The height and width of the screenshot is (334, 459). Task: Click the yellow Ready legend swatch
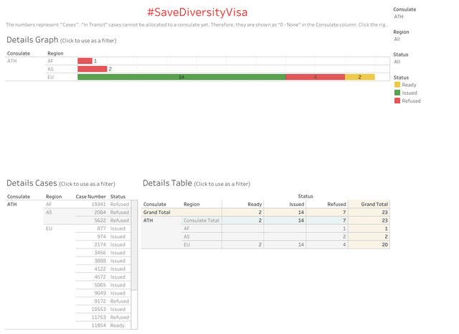coord(397,85)
